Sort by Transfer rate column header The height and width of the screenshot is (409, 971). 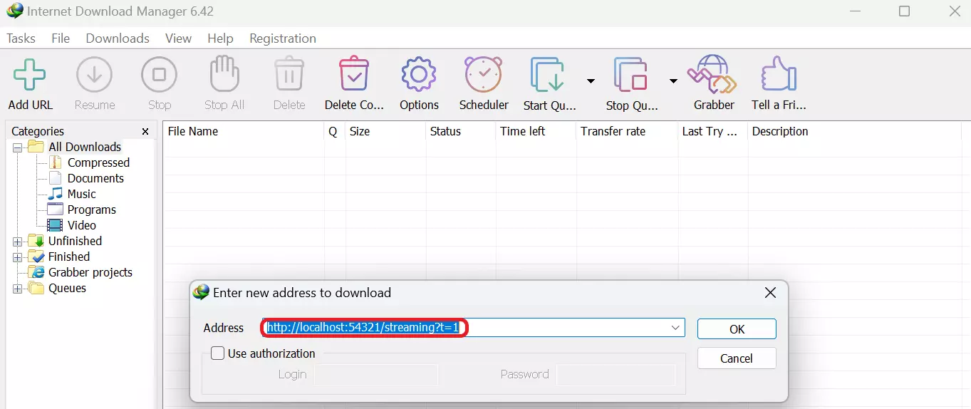(x=627, y=131)
